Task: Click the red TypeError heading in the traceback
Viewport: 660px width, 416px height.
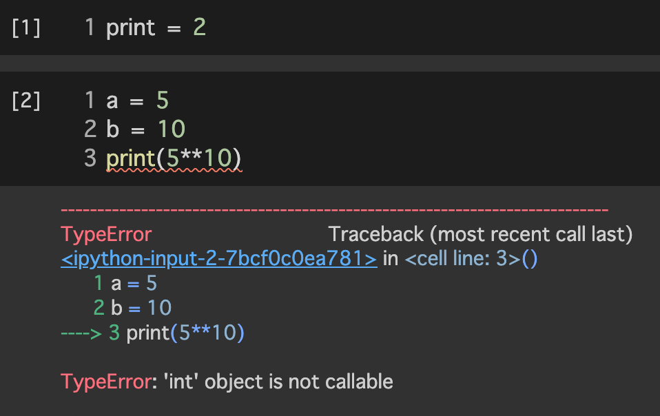Action: pos(106,234)
